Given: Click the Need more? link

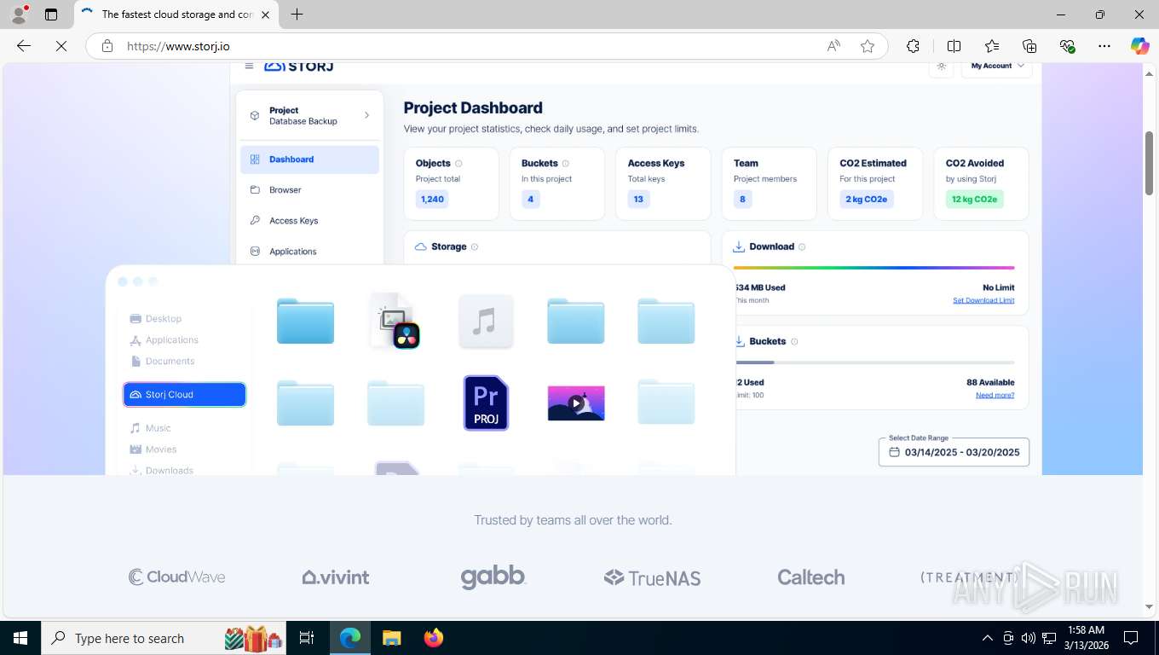Looking at the screenshot, I should (995, 395).
